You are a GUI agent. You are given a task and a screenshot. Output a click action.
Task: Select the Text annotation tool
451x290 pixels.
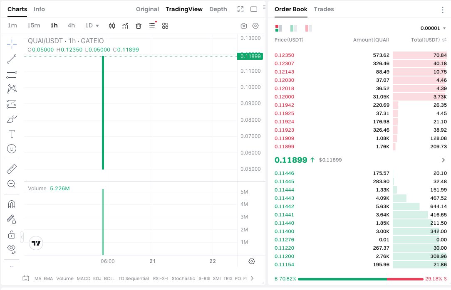click(12, 134)
